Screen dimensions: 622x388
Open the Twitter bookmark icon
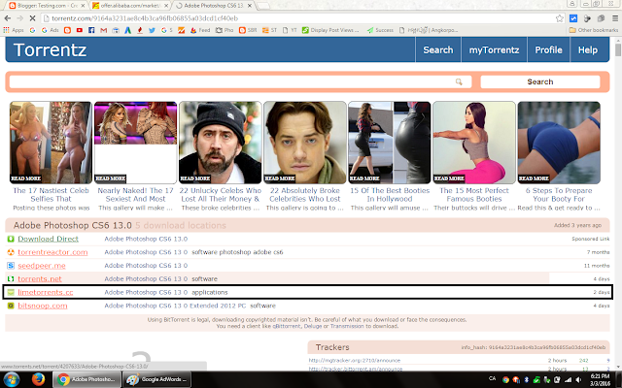point(152,30)
